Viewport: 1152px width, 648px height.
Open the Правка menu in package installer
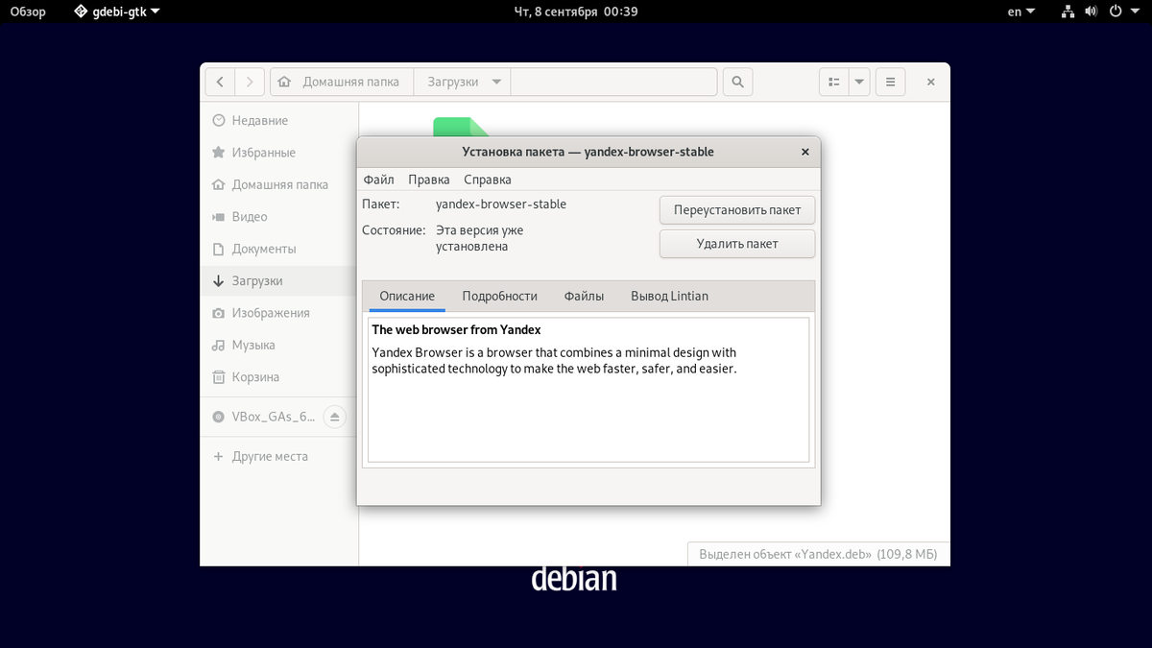[x=429, y=180]
